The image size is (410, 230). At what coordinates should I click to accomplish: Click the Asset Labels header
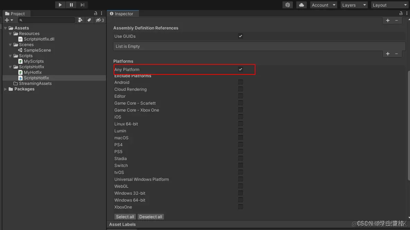(x=122, y=224)
